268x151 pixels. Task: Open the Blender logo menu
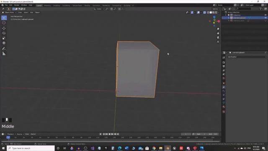click(x=3, y=5)
